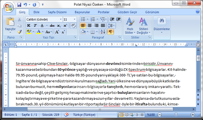Open the Hızlı Stiller gallery
This screenshot has width=203, height=120.
130,26
